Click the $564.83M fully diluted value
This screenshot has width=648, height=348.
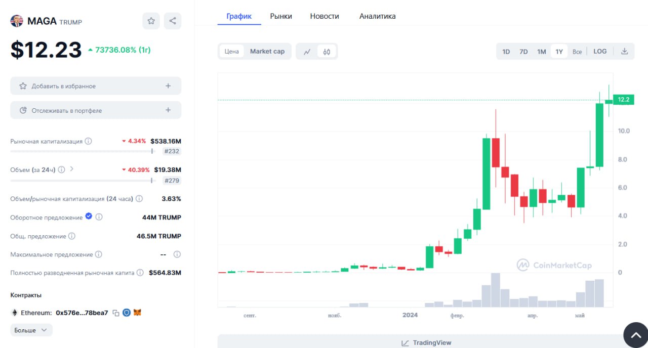click(x=165, y=273)
